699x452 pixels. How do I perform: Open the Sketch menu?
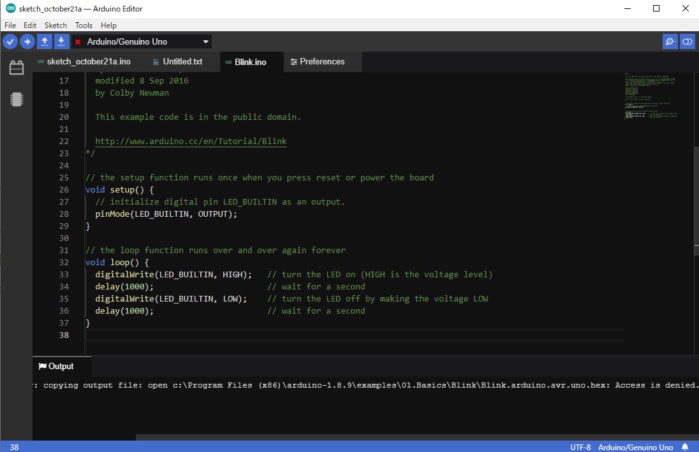tap(55, 26)
